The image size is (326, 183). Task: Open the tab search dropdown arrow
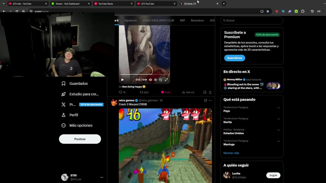coord(3,4)
